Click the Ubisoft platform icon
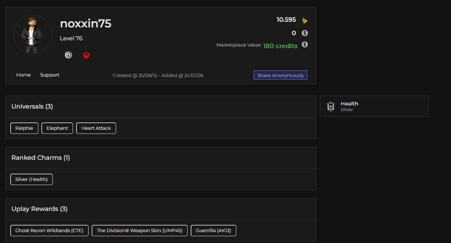 68,55
